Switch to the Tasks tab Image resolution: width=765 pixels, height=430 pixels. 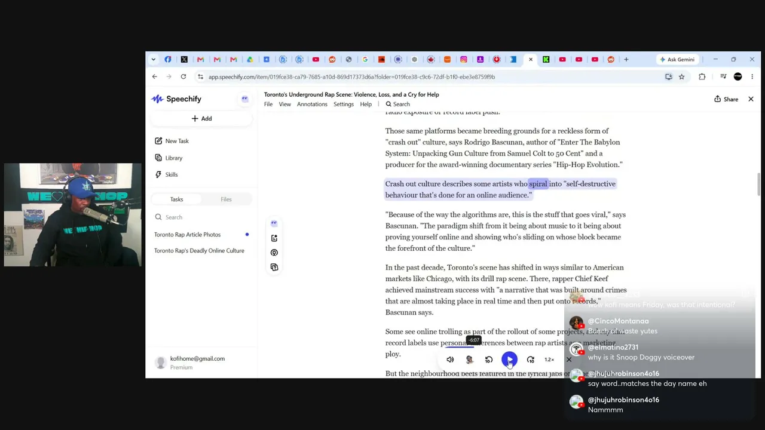(x=176, y=199)
